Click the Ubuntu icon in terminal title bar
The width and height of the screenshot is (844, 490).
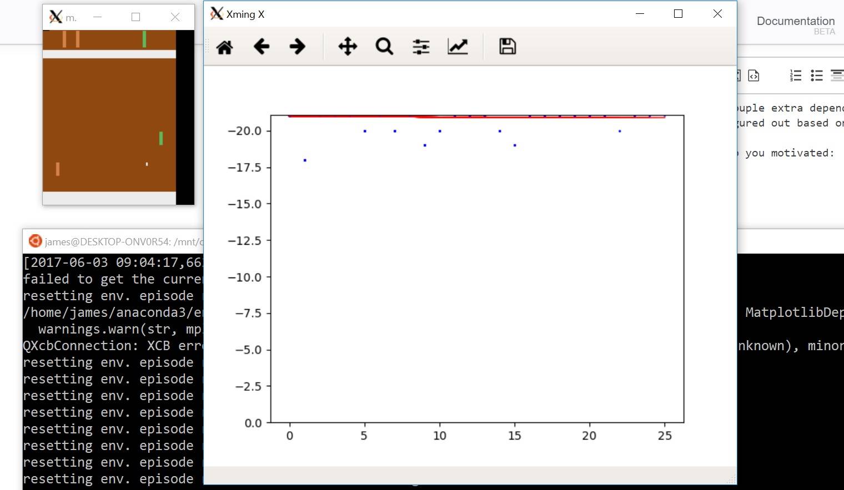35,241
